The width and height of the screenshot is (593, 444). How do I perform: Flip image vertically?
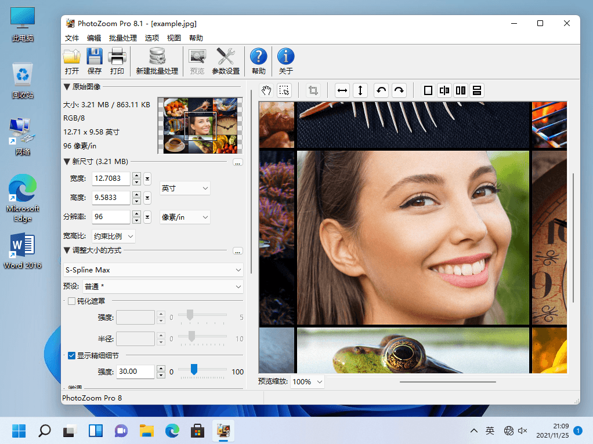click(360, 90)
